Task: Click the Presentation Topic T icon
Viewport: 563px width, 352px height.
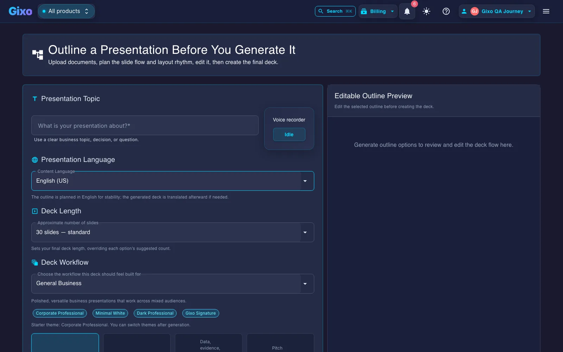Action: (35, 99)
